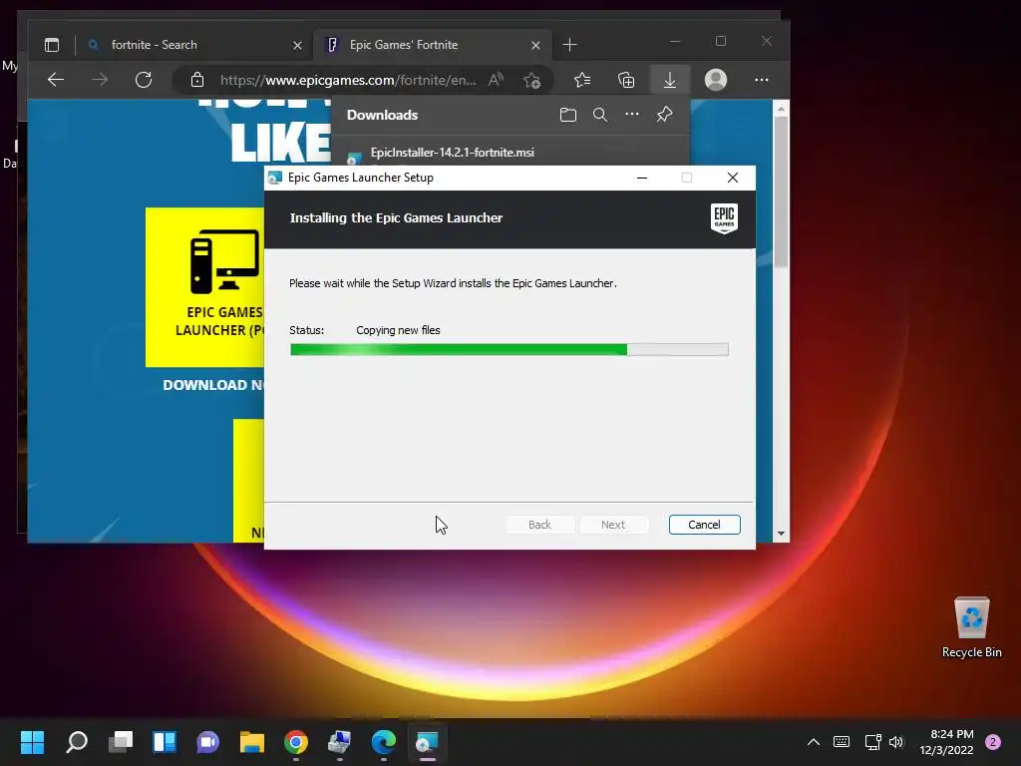
Task: Open the Windows Start menu
Action: 32,742
